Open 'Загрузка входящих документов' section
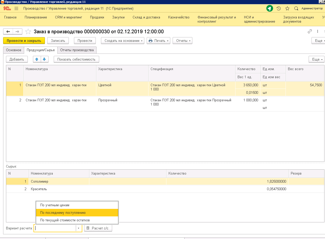This screenshot has width=325, height=239. pyautogui.click(x=298, y=19)
